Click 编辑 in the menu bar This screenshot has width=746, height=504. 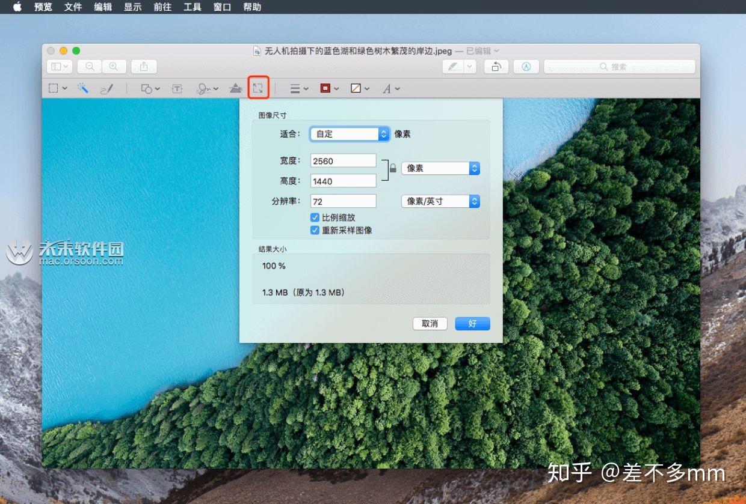click(102, 7)
